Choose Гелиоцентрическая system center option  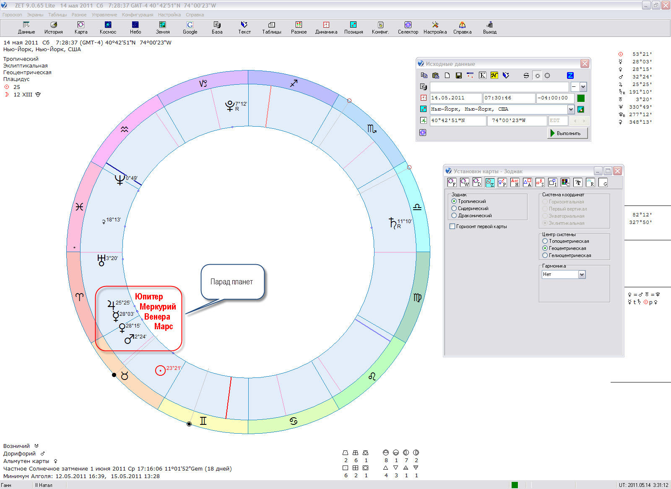point(545,255)
